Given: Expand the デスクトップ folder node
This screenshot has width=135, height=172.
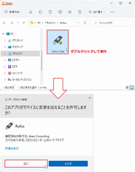Looking at the screenshot, I should pyautogui.click(x=5, y=47).
